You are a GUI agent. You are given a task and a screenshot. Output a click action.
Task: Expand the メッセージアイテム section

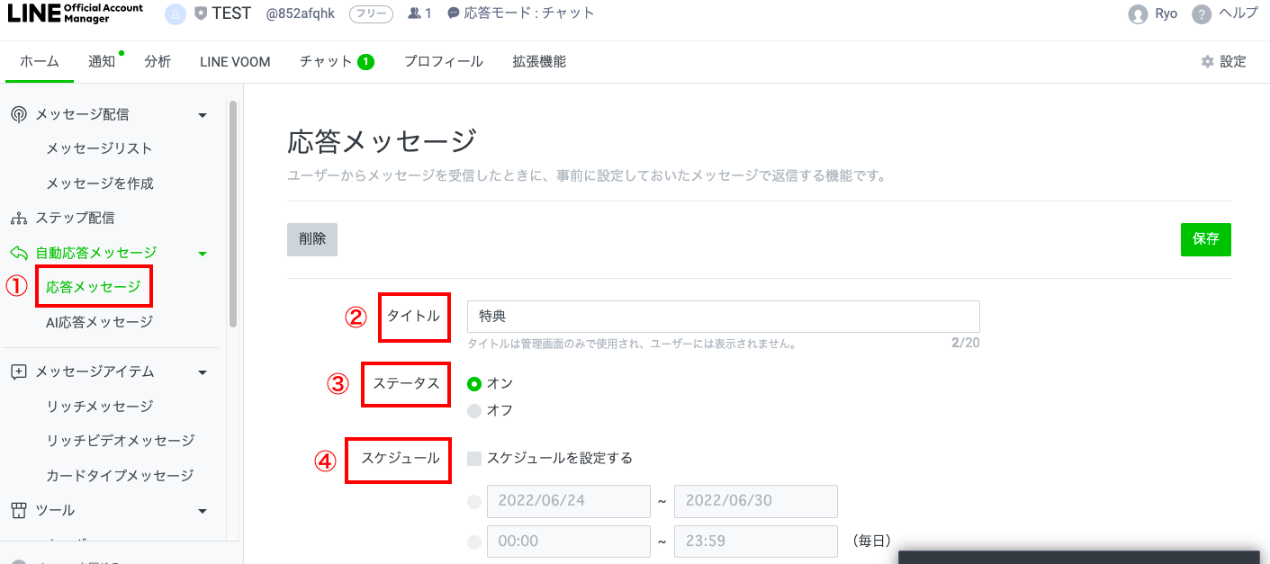[x=203, y=372]
